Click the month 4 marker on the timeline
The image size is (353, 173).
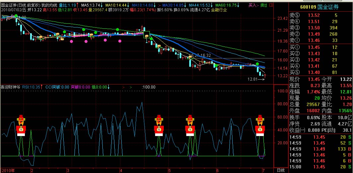(x=121, y=170)
